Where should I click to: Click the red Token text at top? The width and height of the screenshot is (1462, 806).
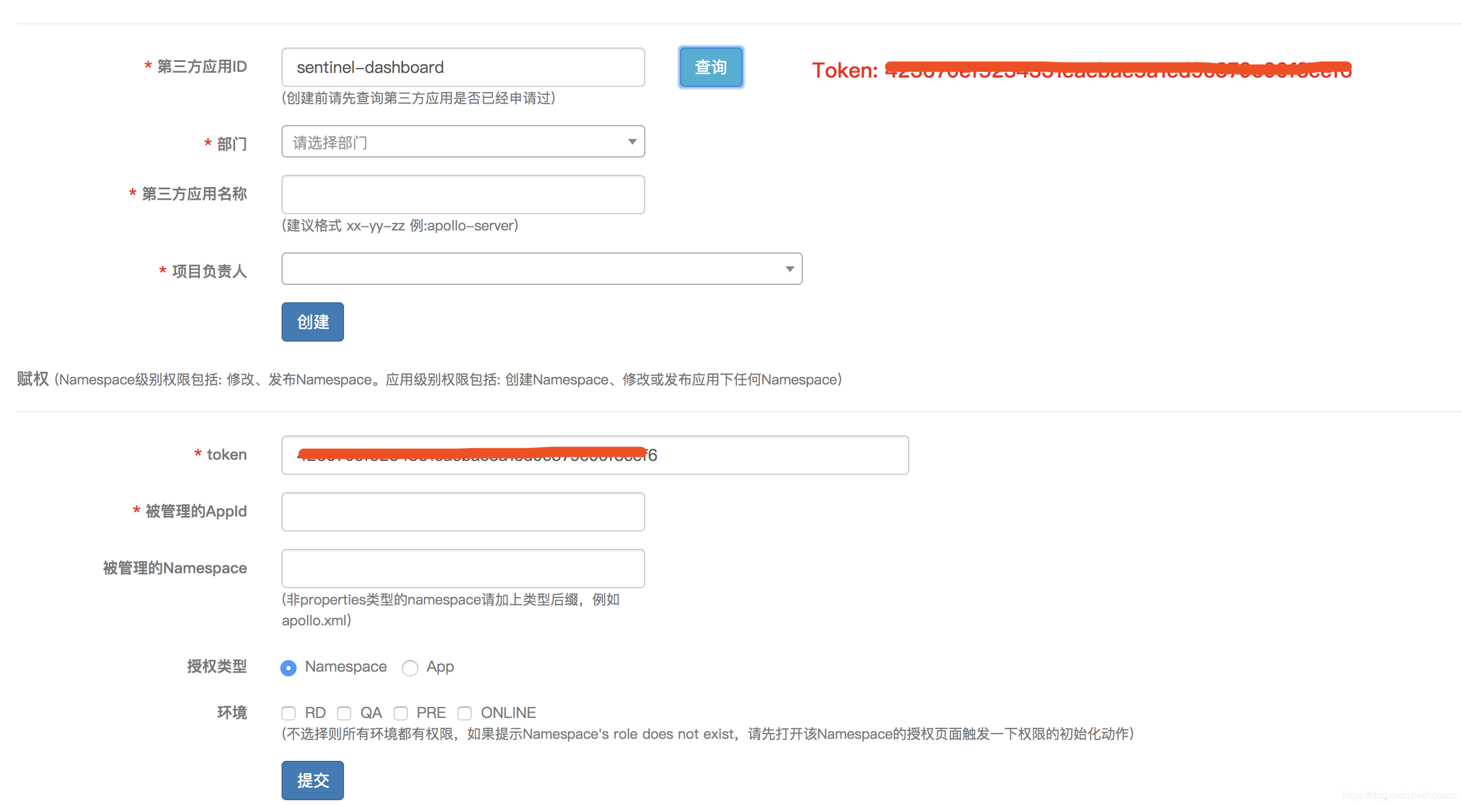(846, 71)
